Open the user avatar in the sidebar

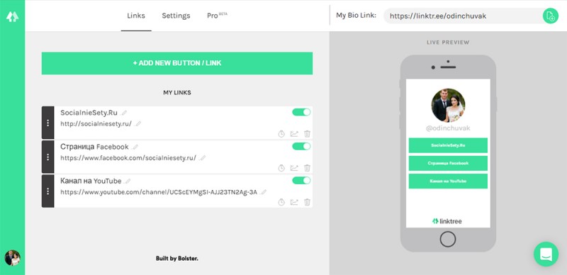[x=12, y=258]
